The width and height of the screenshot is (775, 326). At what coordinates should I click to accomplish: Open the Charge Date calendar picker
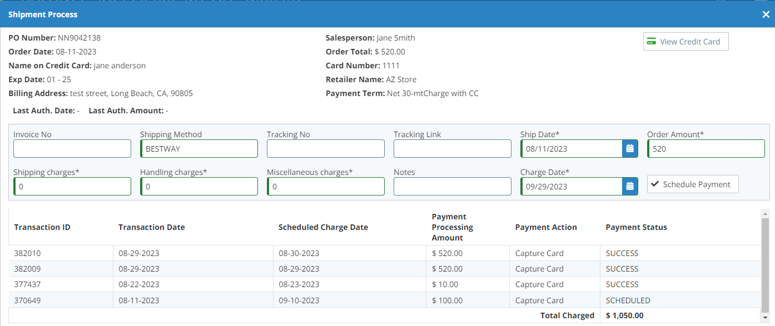coord(630,186)
